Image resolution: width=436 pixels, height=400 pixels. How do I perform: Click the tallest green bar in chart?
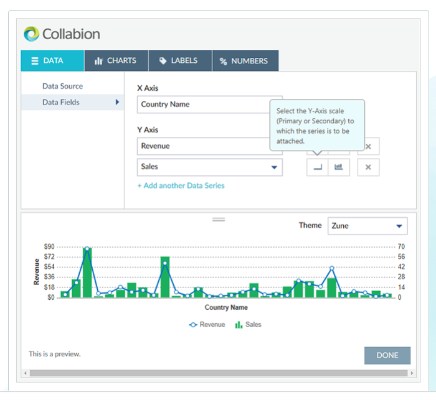(87, 272)
